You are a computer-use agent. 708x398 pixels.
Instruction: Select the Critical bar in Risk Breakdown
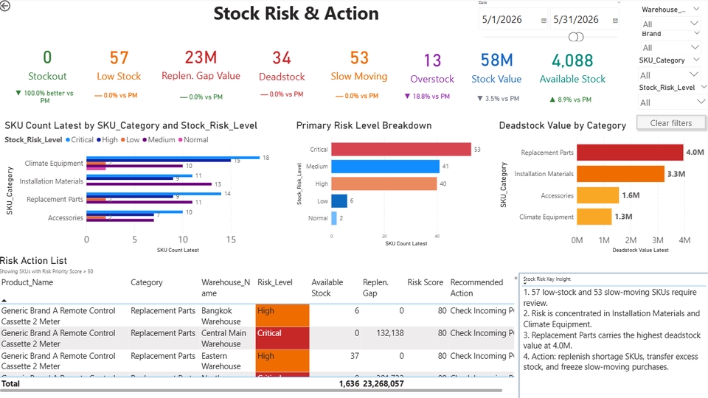click(401, 150)
